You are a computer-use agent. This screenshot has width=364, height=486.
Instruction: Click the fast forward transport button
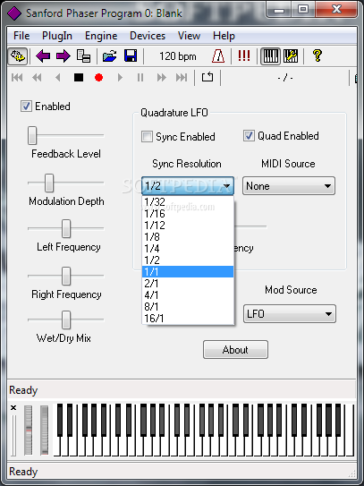coord(161,78)
